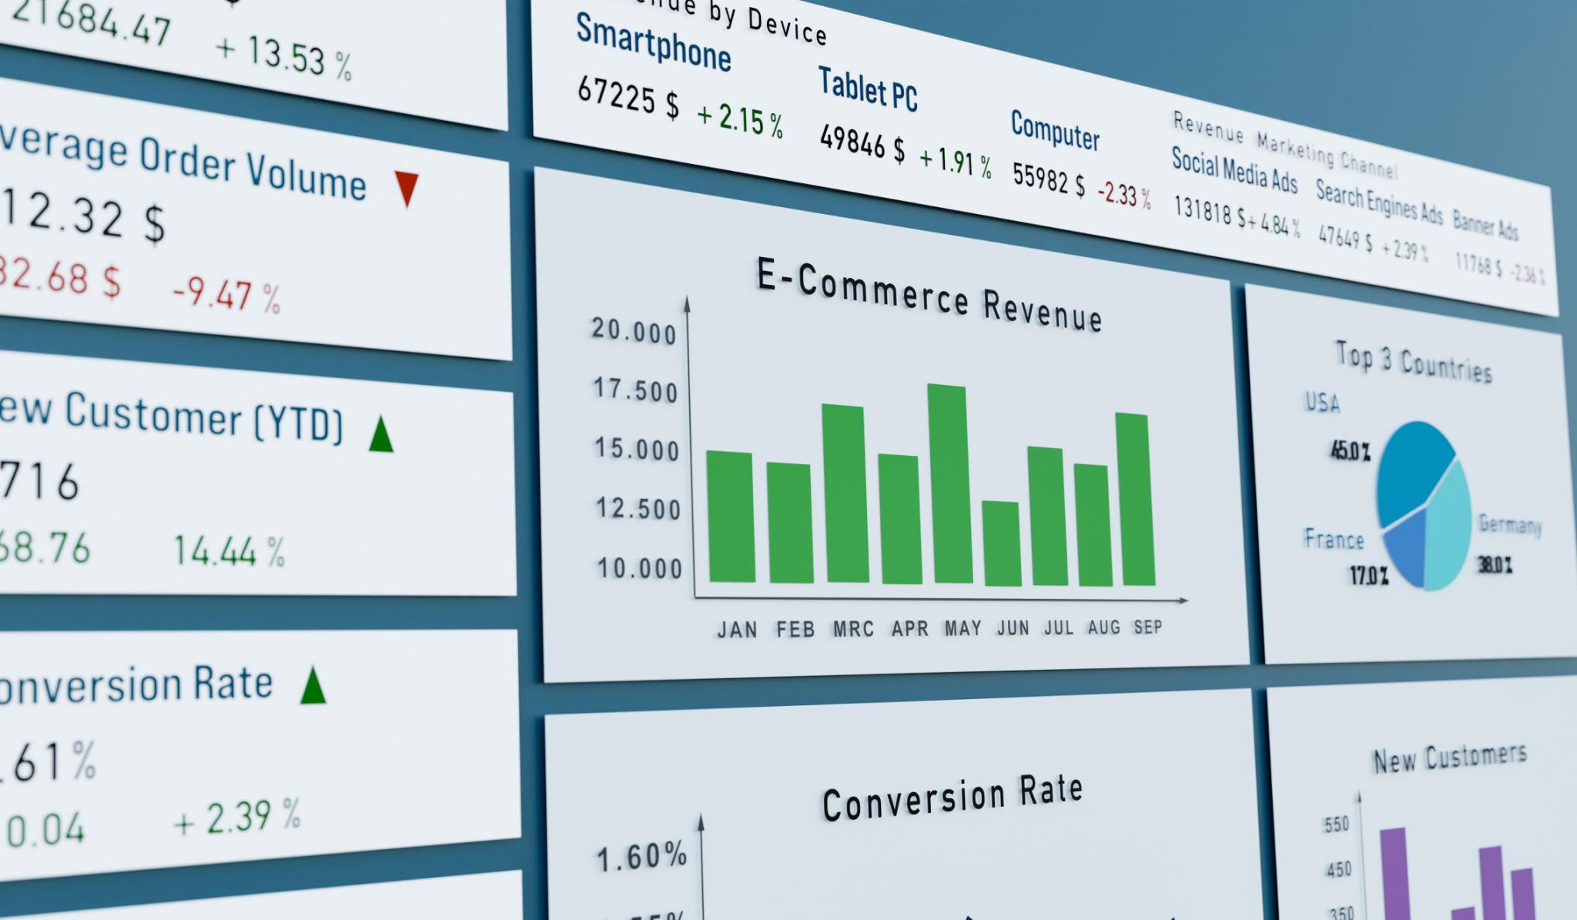Click the Germany label near the pie chart
Viewport: 1577px width, 920px height.
[1510, 525]
